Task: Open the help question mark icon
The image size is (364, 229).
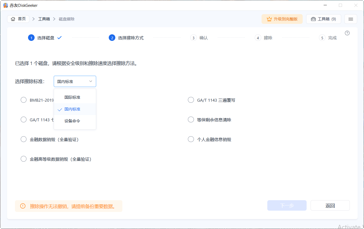Action: 347,33
